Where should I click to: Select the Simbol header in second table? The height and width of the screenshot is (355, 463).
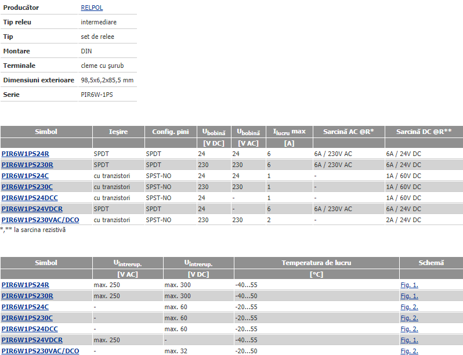tap(46, 263)
